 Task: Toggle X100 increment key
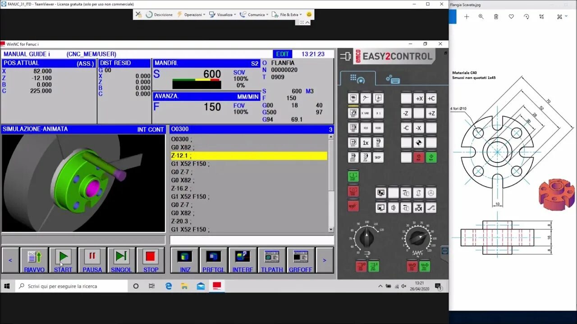pos(378,128)
